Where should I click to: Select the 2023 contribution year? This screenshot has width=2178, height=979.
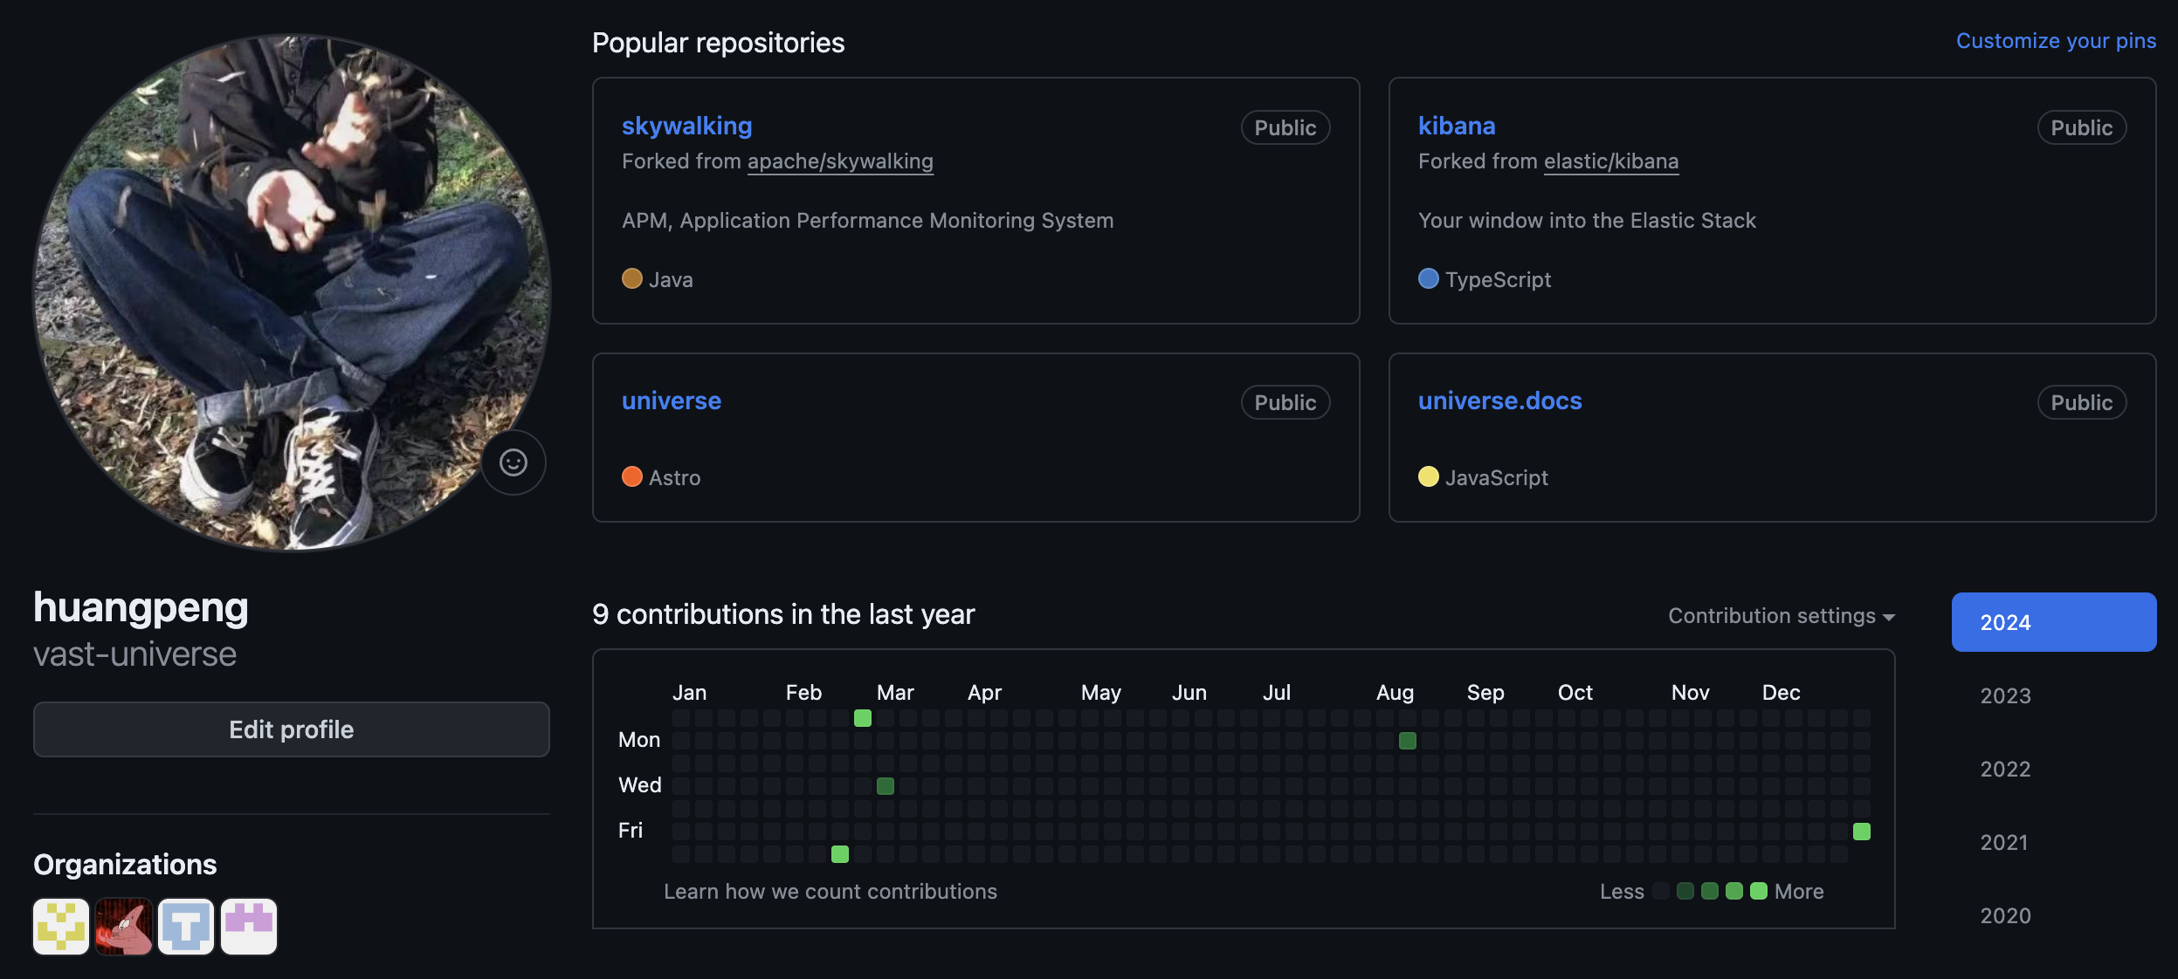click(x=2005, y=695)
